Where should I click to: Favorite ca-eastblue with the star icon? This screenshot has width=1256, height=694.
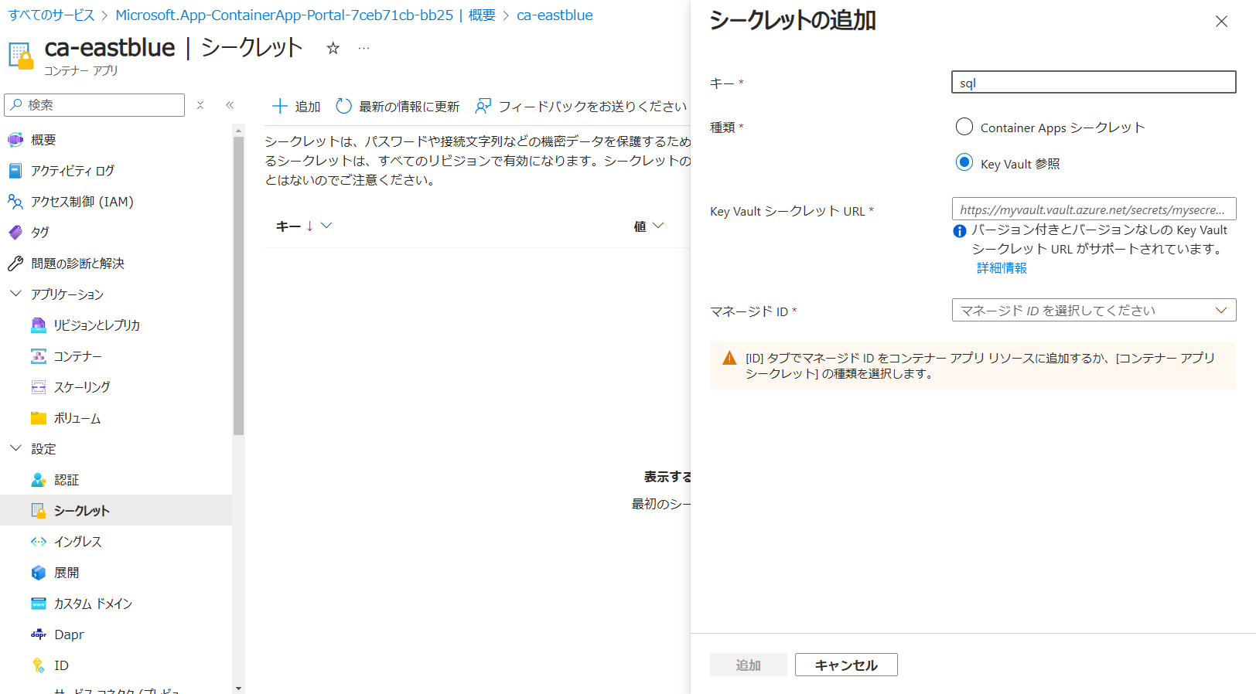pos(333,48)
